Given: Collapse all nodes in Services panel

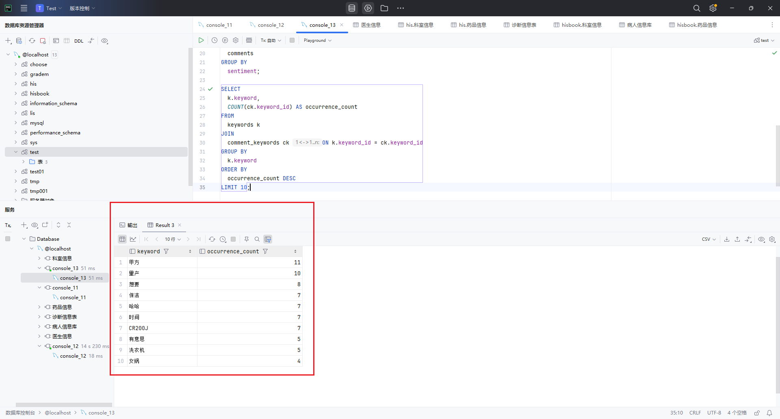Looking at the screenshot, I should pyautogui.click(x=69, y=225).
